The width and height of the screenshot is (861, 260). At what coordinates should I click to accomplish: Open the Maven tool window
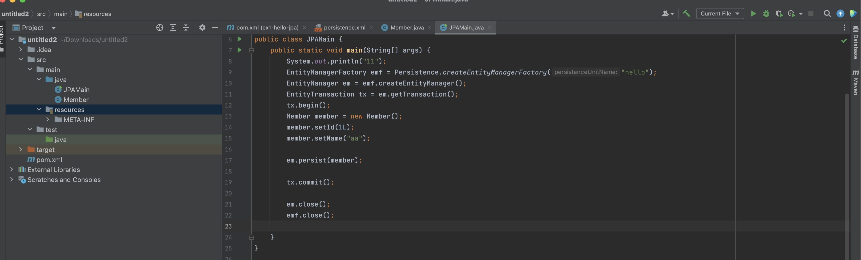click(856, 82)
